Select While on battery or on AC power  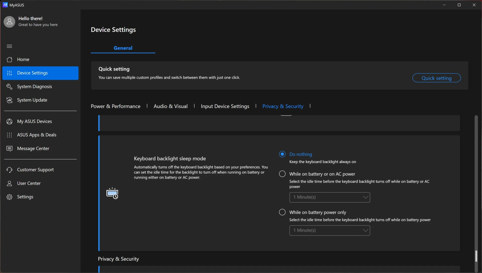point(282,174)
